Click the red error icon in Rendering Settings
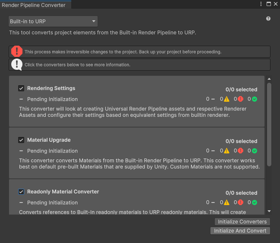 pos(241,99)
